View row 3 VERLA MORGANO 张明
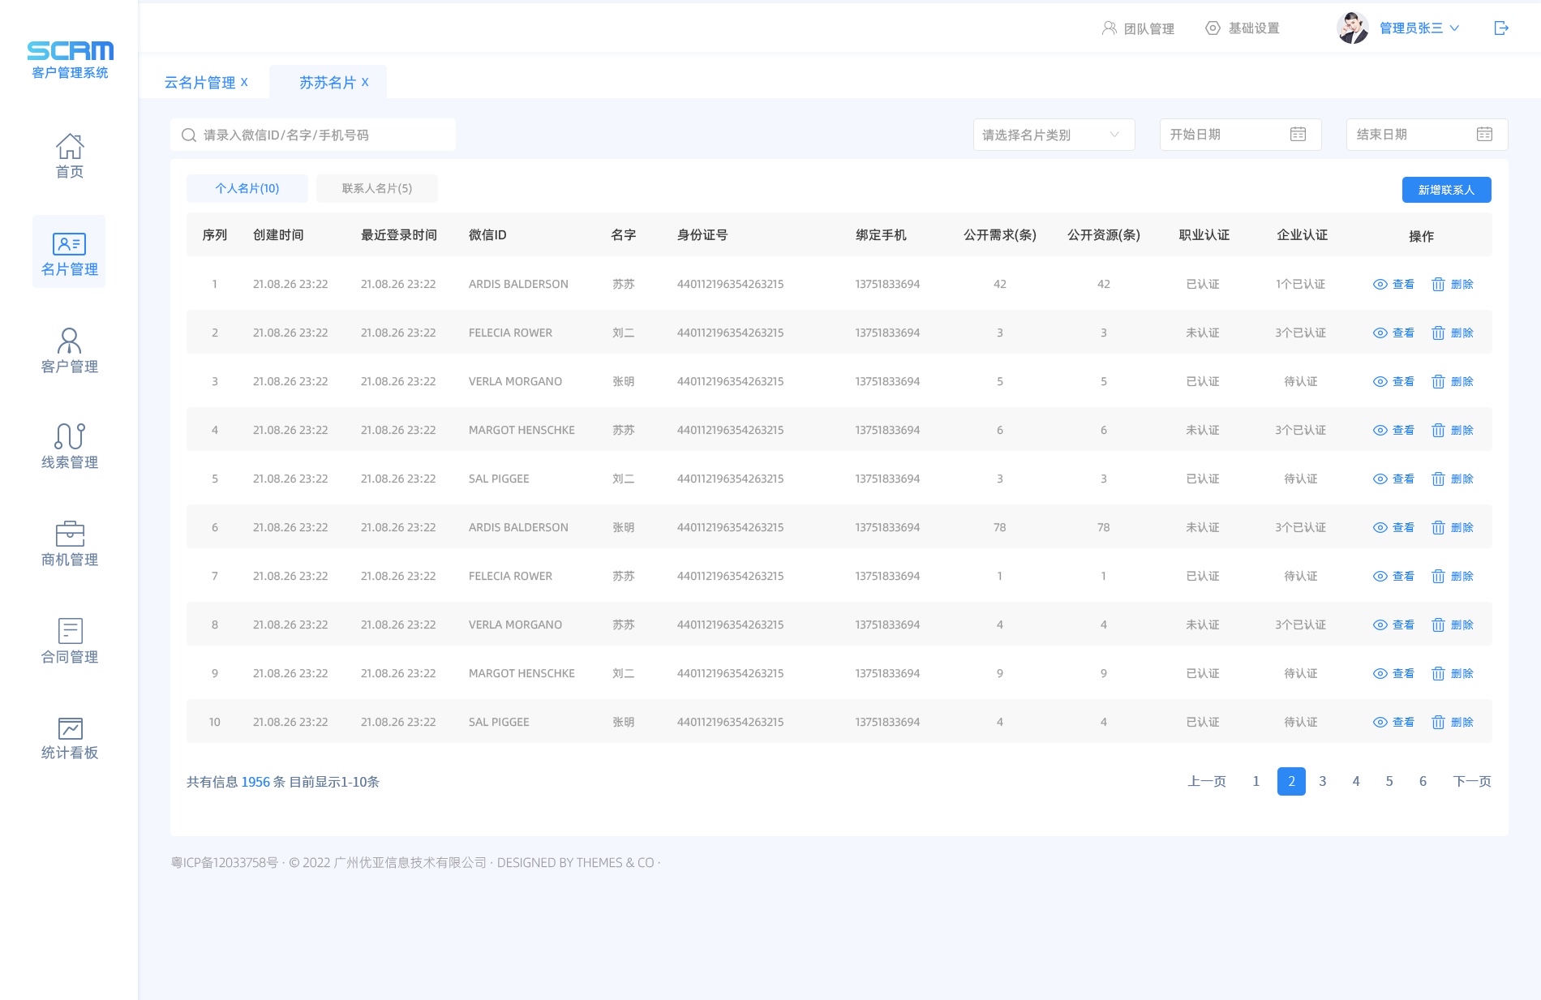This screenshot has width=1541, height=1000. point(1393,381)
